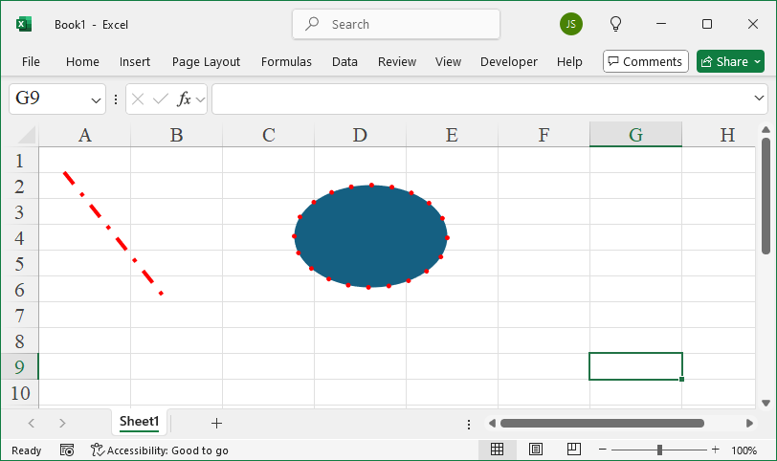This screenshot has width=777, height=461.
Task: Click the formula bar options dots
Action: 116,99
